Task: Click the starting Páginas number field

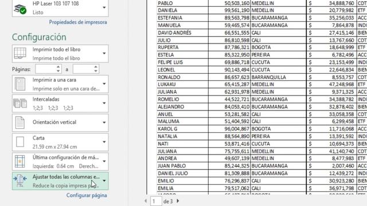Action: pyautogui.click(x=46, y=69)
